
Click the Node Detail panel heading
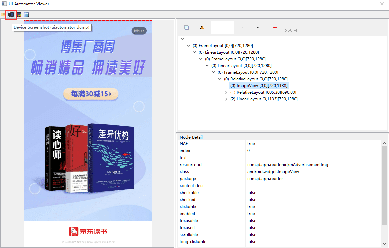(191, 137)
